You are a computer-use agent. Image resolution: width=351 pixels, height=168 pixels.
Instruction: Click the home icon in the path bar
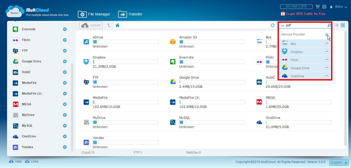117,25
